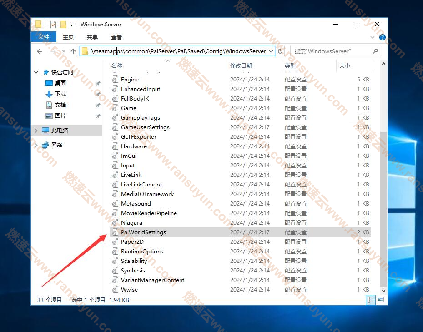Screen dimensions: 423x332
Task: Select the Hardware file icon
Action: pyautogui.click(x=115, y=146)
